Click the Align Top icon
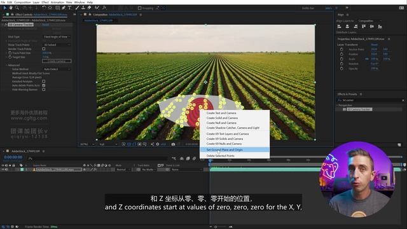 (364, 27)
